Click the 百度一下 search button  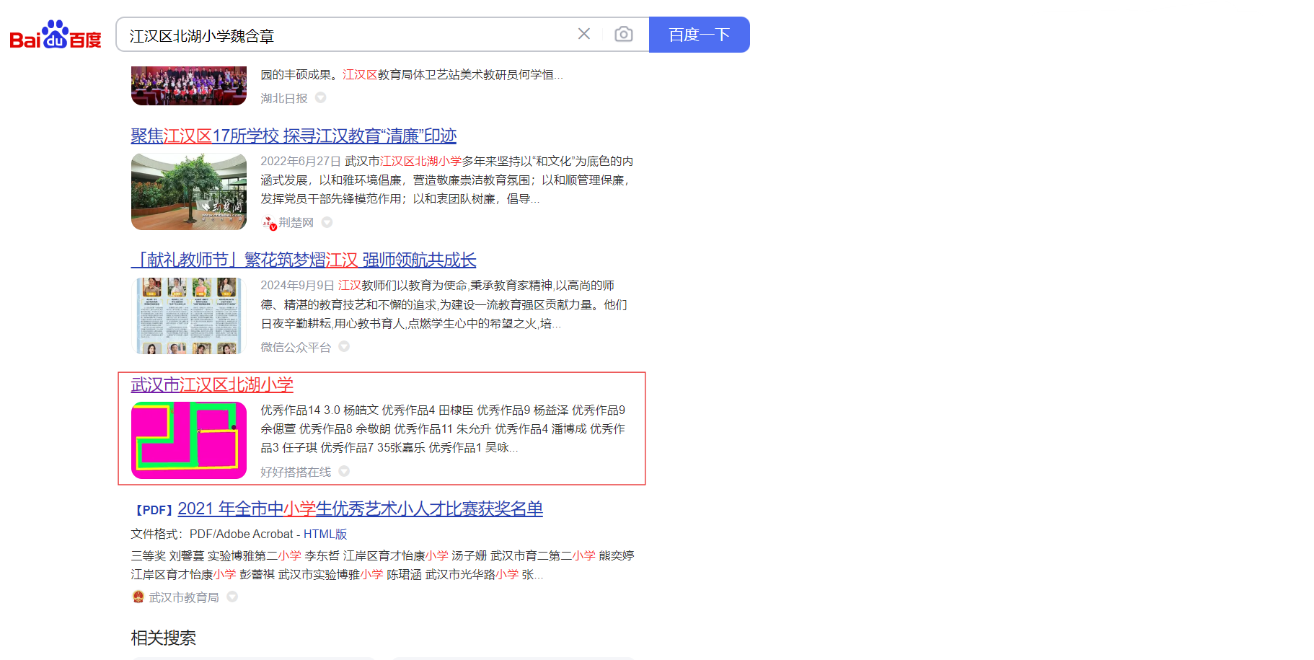coord(699,35)
